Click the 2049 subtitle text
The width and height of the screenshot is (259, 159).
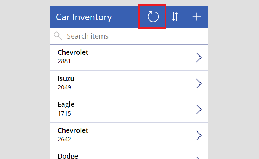[x=64, y=87]
